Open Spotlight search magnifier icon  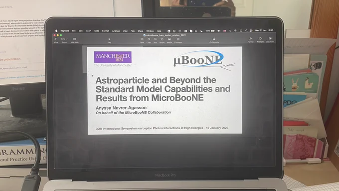pyautogui.click(x=246, y=31)
